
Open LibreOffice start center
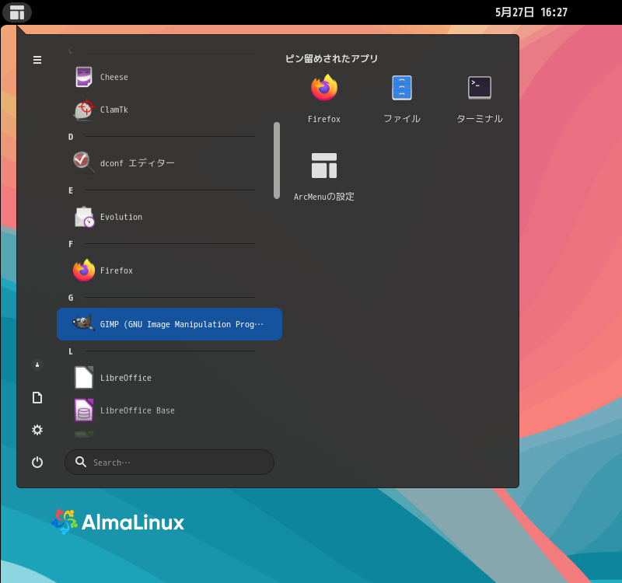coord(169,378)
